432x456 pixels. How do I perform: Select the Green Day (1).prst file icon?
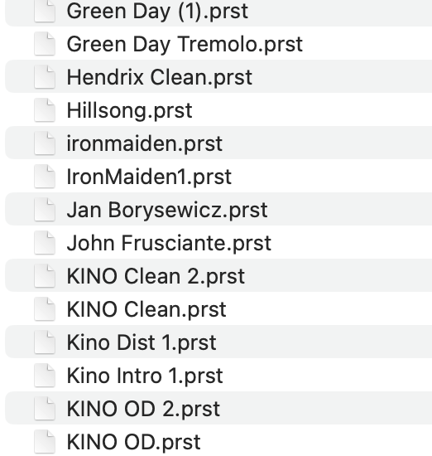45,11
